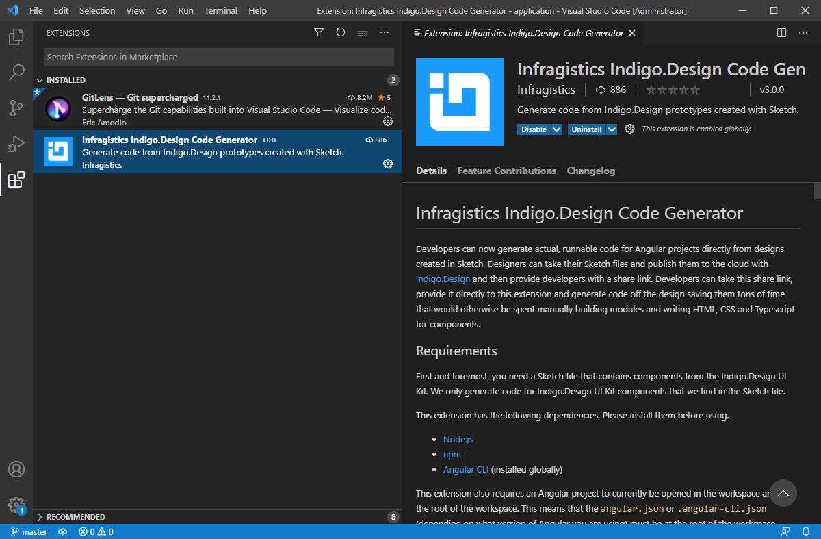This screenshot has height=539, width=821.
Task: Open the editor more actions menu
Action: (804, 32)
